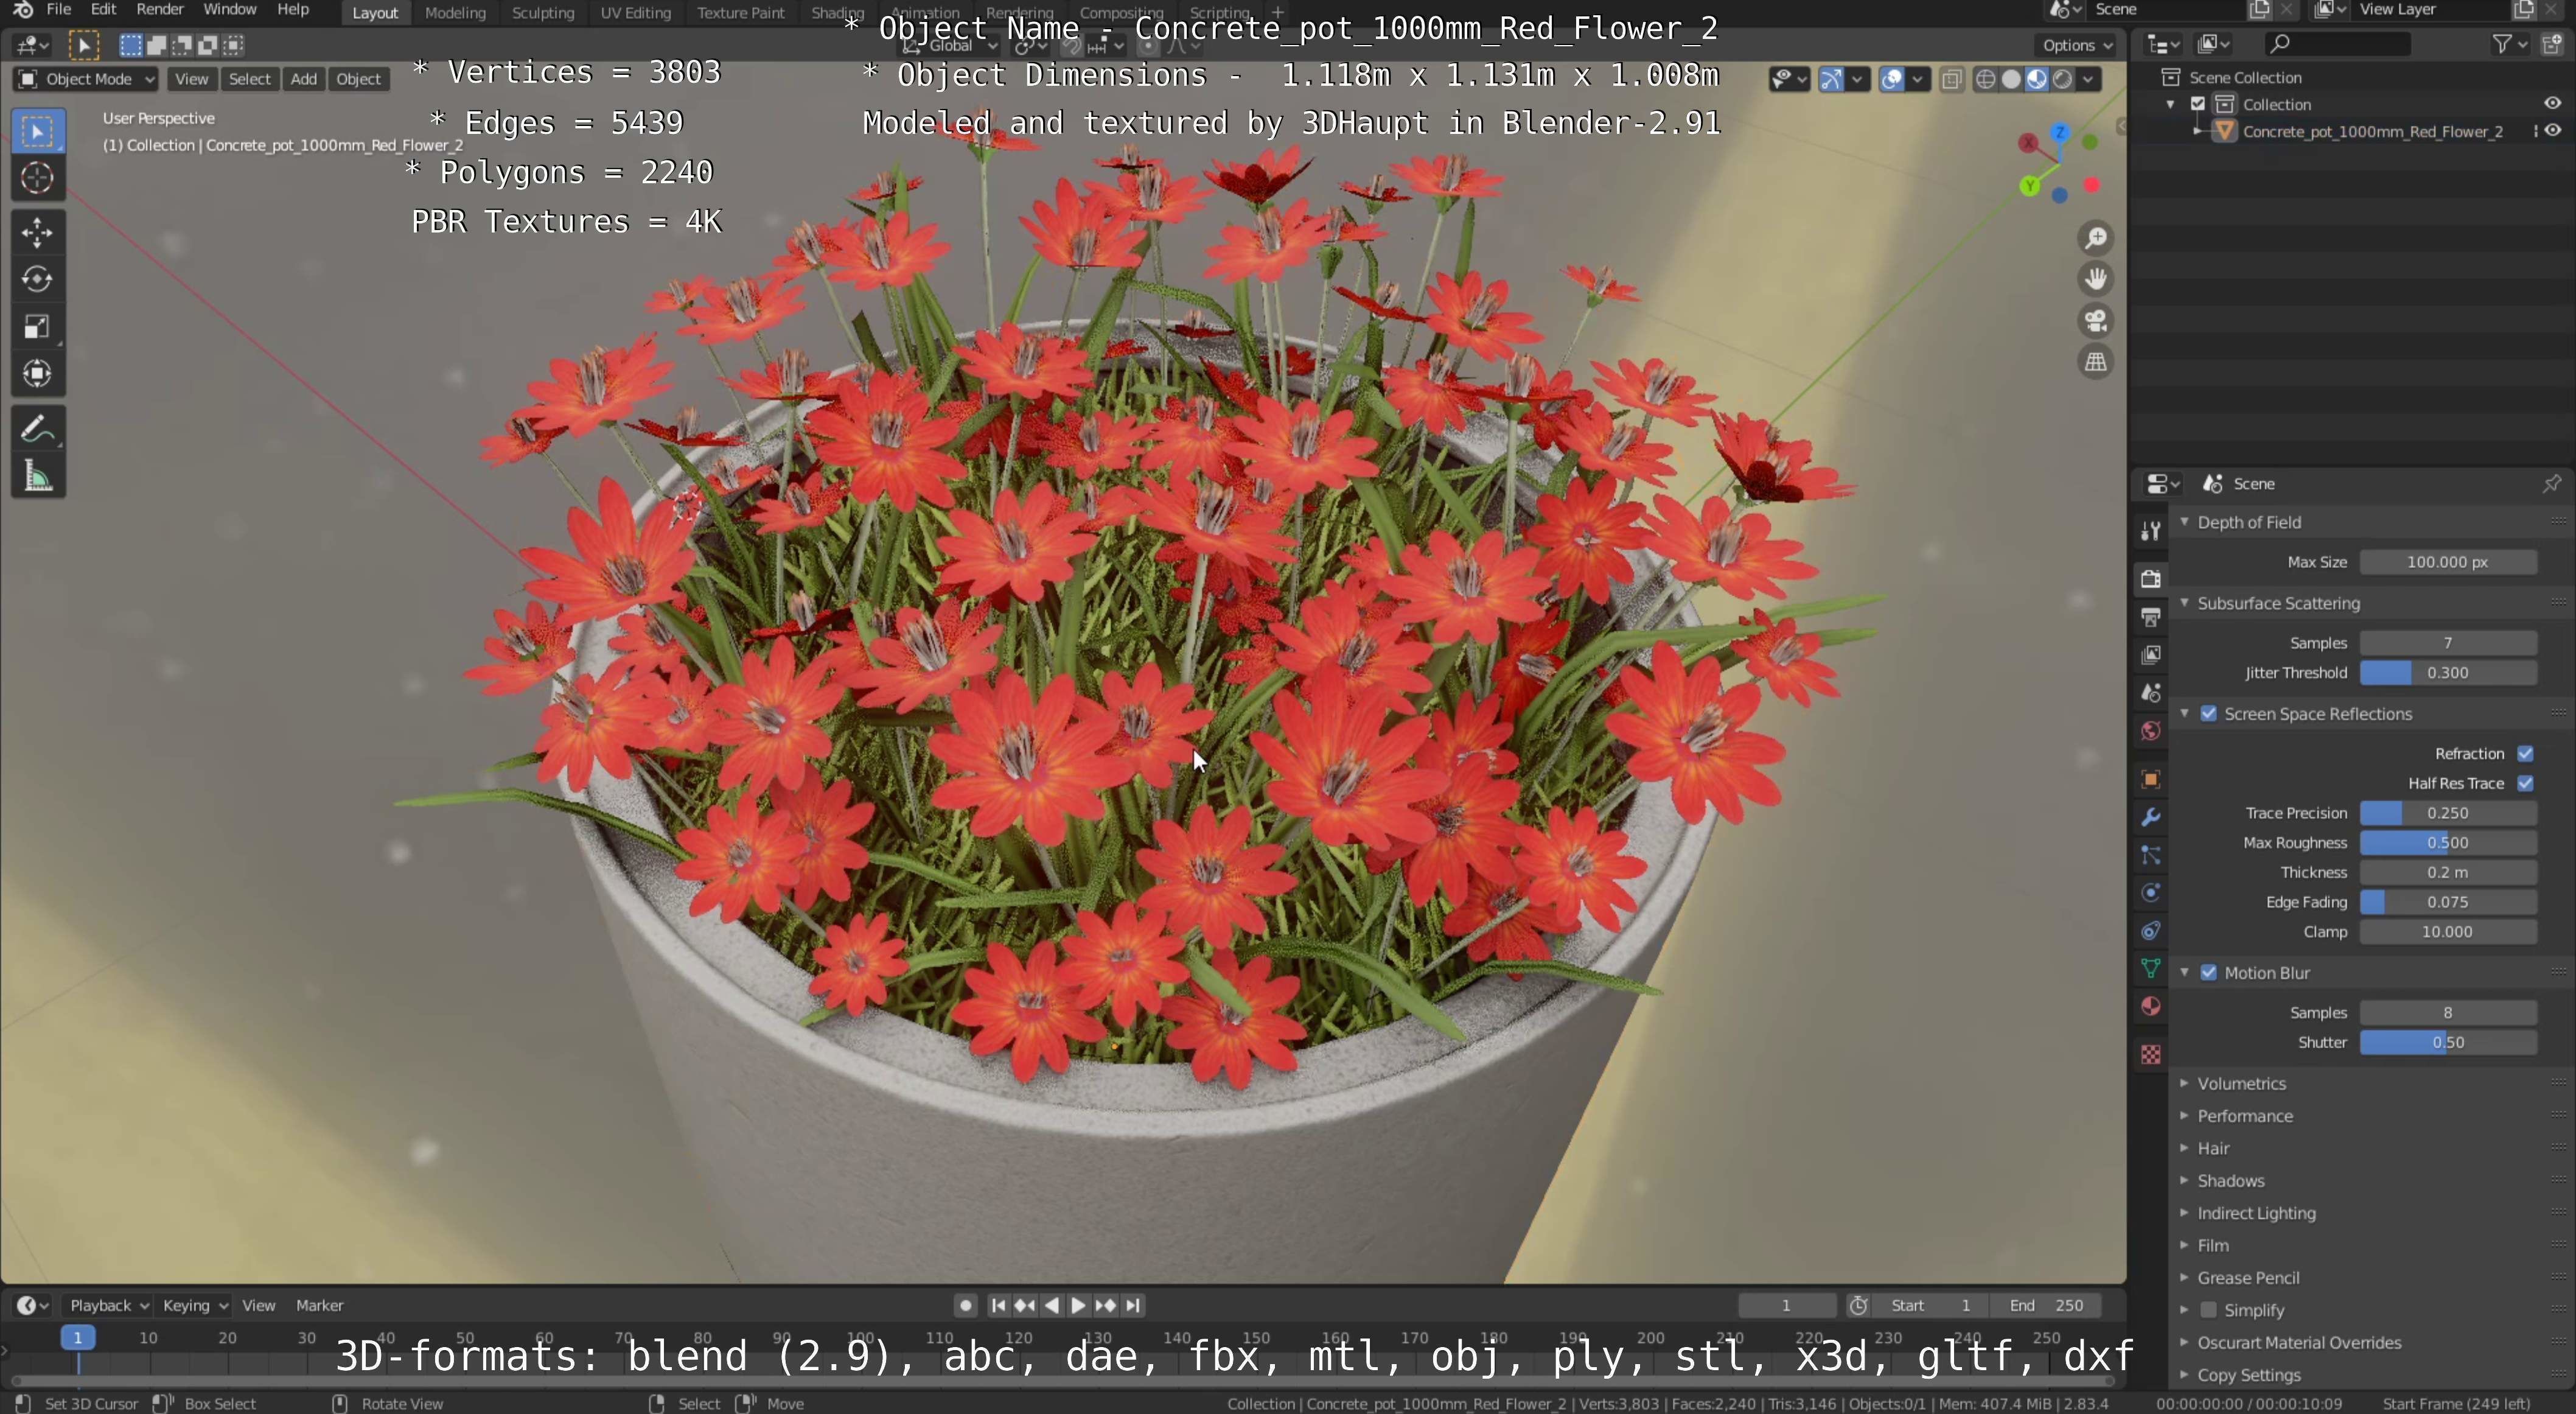Open the Help menu
The height and width of the screenshot is (1414, 2576).
pyautogui.click(x=292, y=10)
